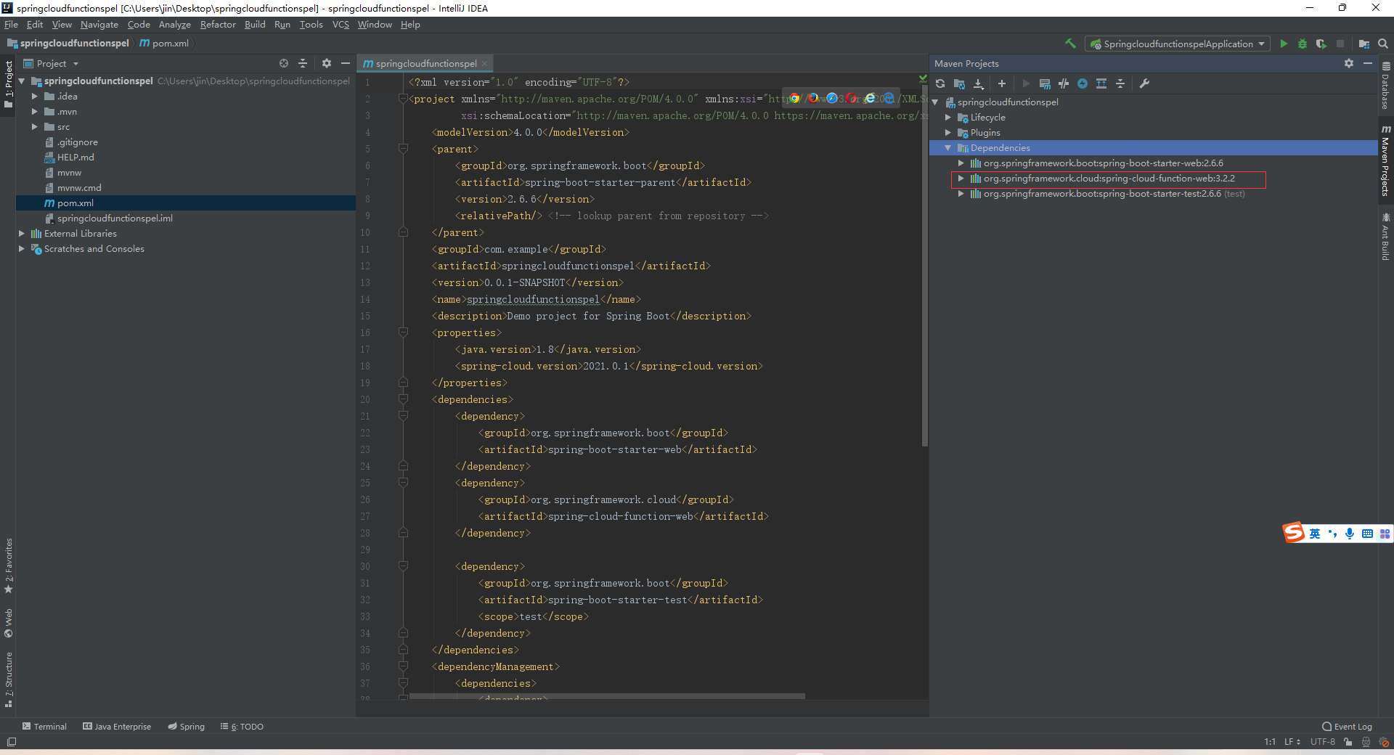This screenshot has height=755, width=1394.
Task: Open the Build menu
Action: pos(255,25)
